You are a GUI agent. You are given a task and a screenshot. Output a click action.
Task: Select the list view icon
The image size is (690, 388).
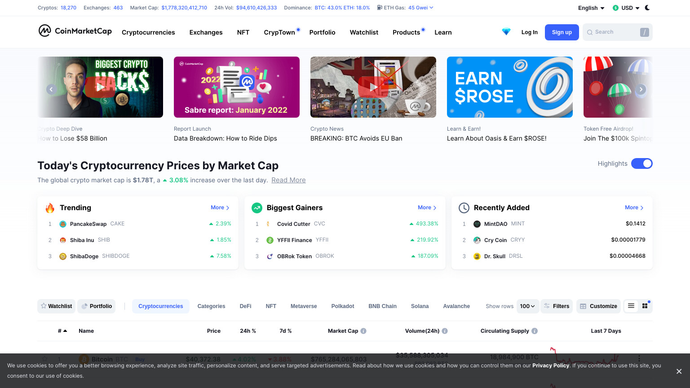[631, 306]
